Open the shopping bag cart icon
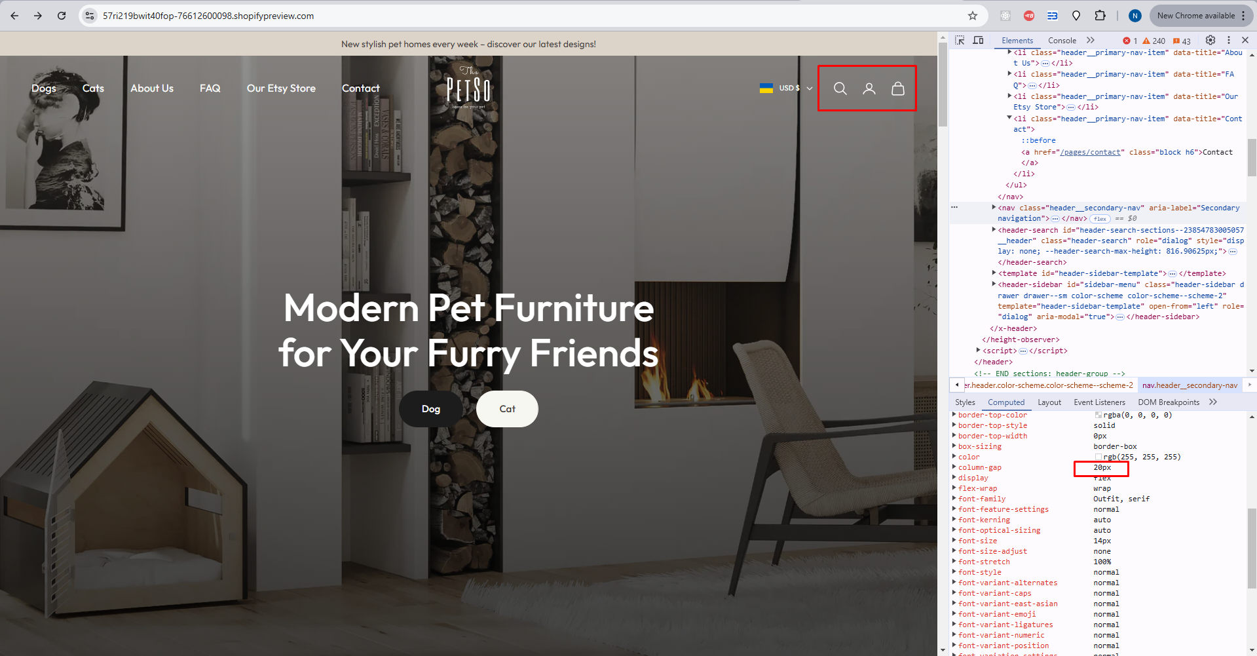 click(x=898, y=88)
